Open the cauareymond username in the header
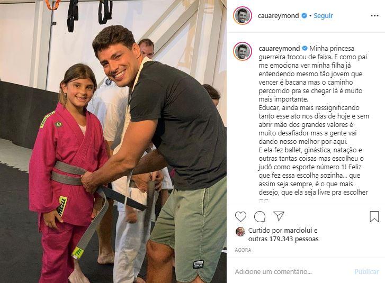The height and width of the screenshot is (283, 385). [278, 16]
